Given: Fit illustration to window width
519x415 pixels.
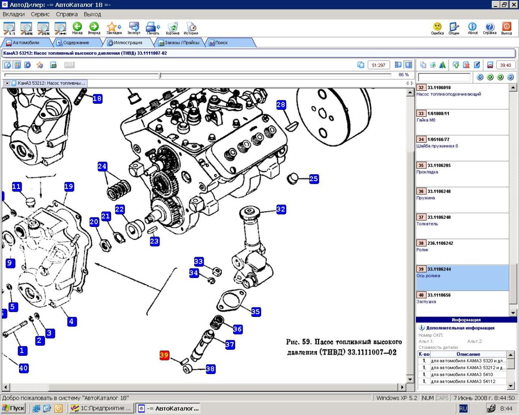Looking at the screenshot, I should (x=60, y=29).
